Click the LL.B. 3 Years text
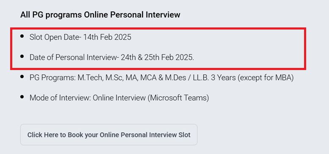This screenshot has height=154, width=329. (x=214, y=78)
